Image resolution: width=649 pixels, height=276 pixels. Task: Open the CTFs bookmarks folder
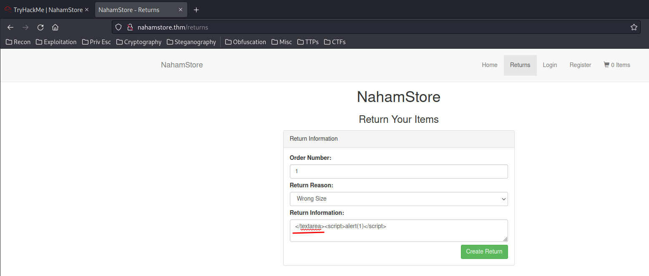[x=335, y=42]
